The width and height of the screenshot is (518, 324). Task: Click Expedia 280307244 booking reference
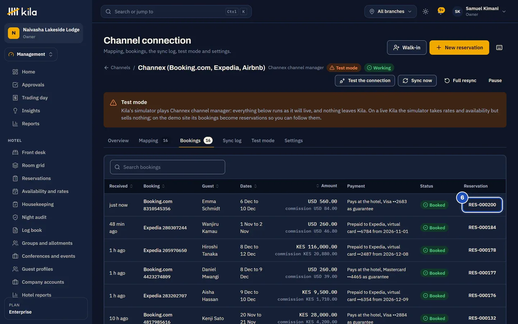[x=165, y=228]
